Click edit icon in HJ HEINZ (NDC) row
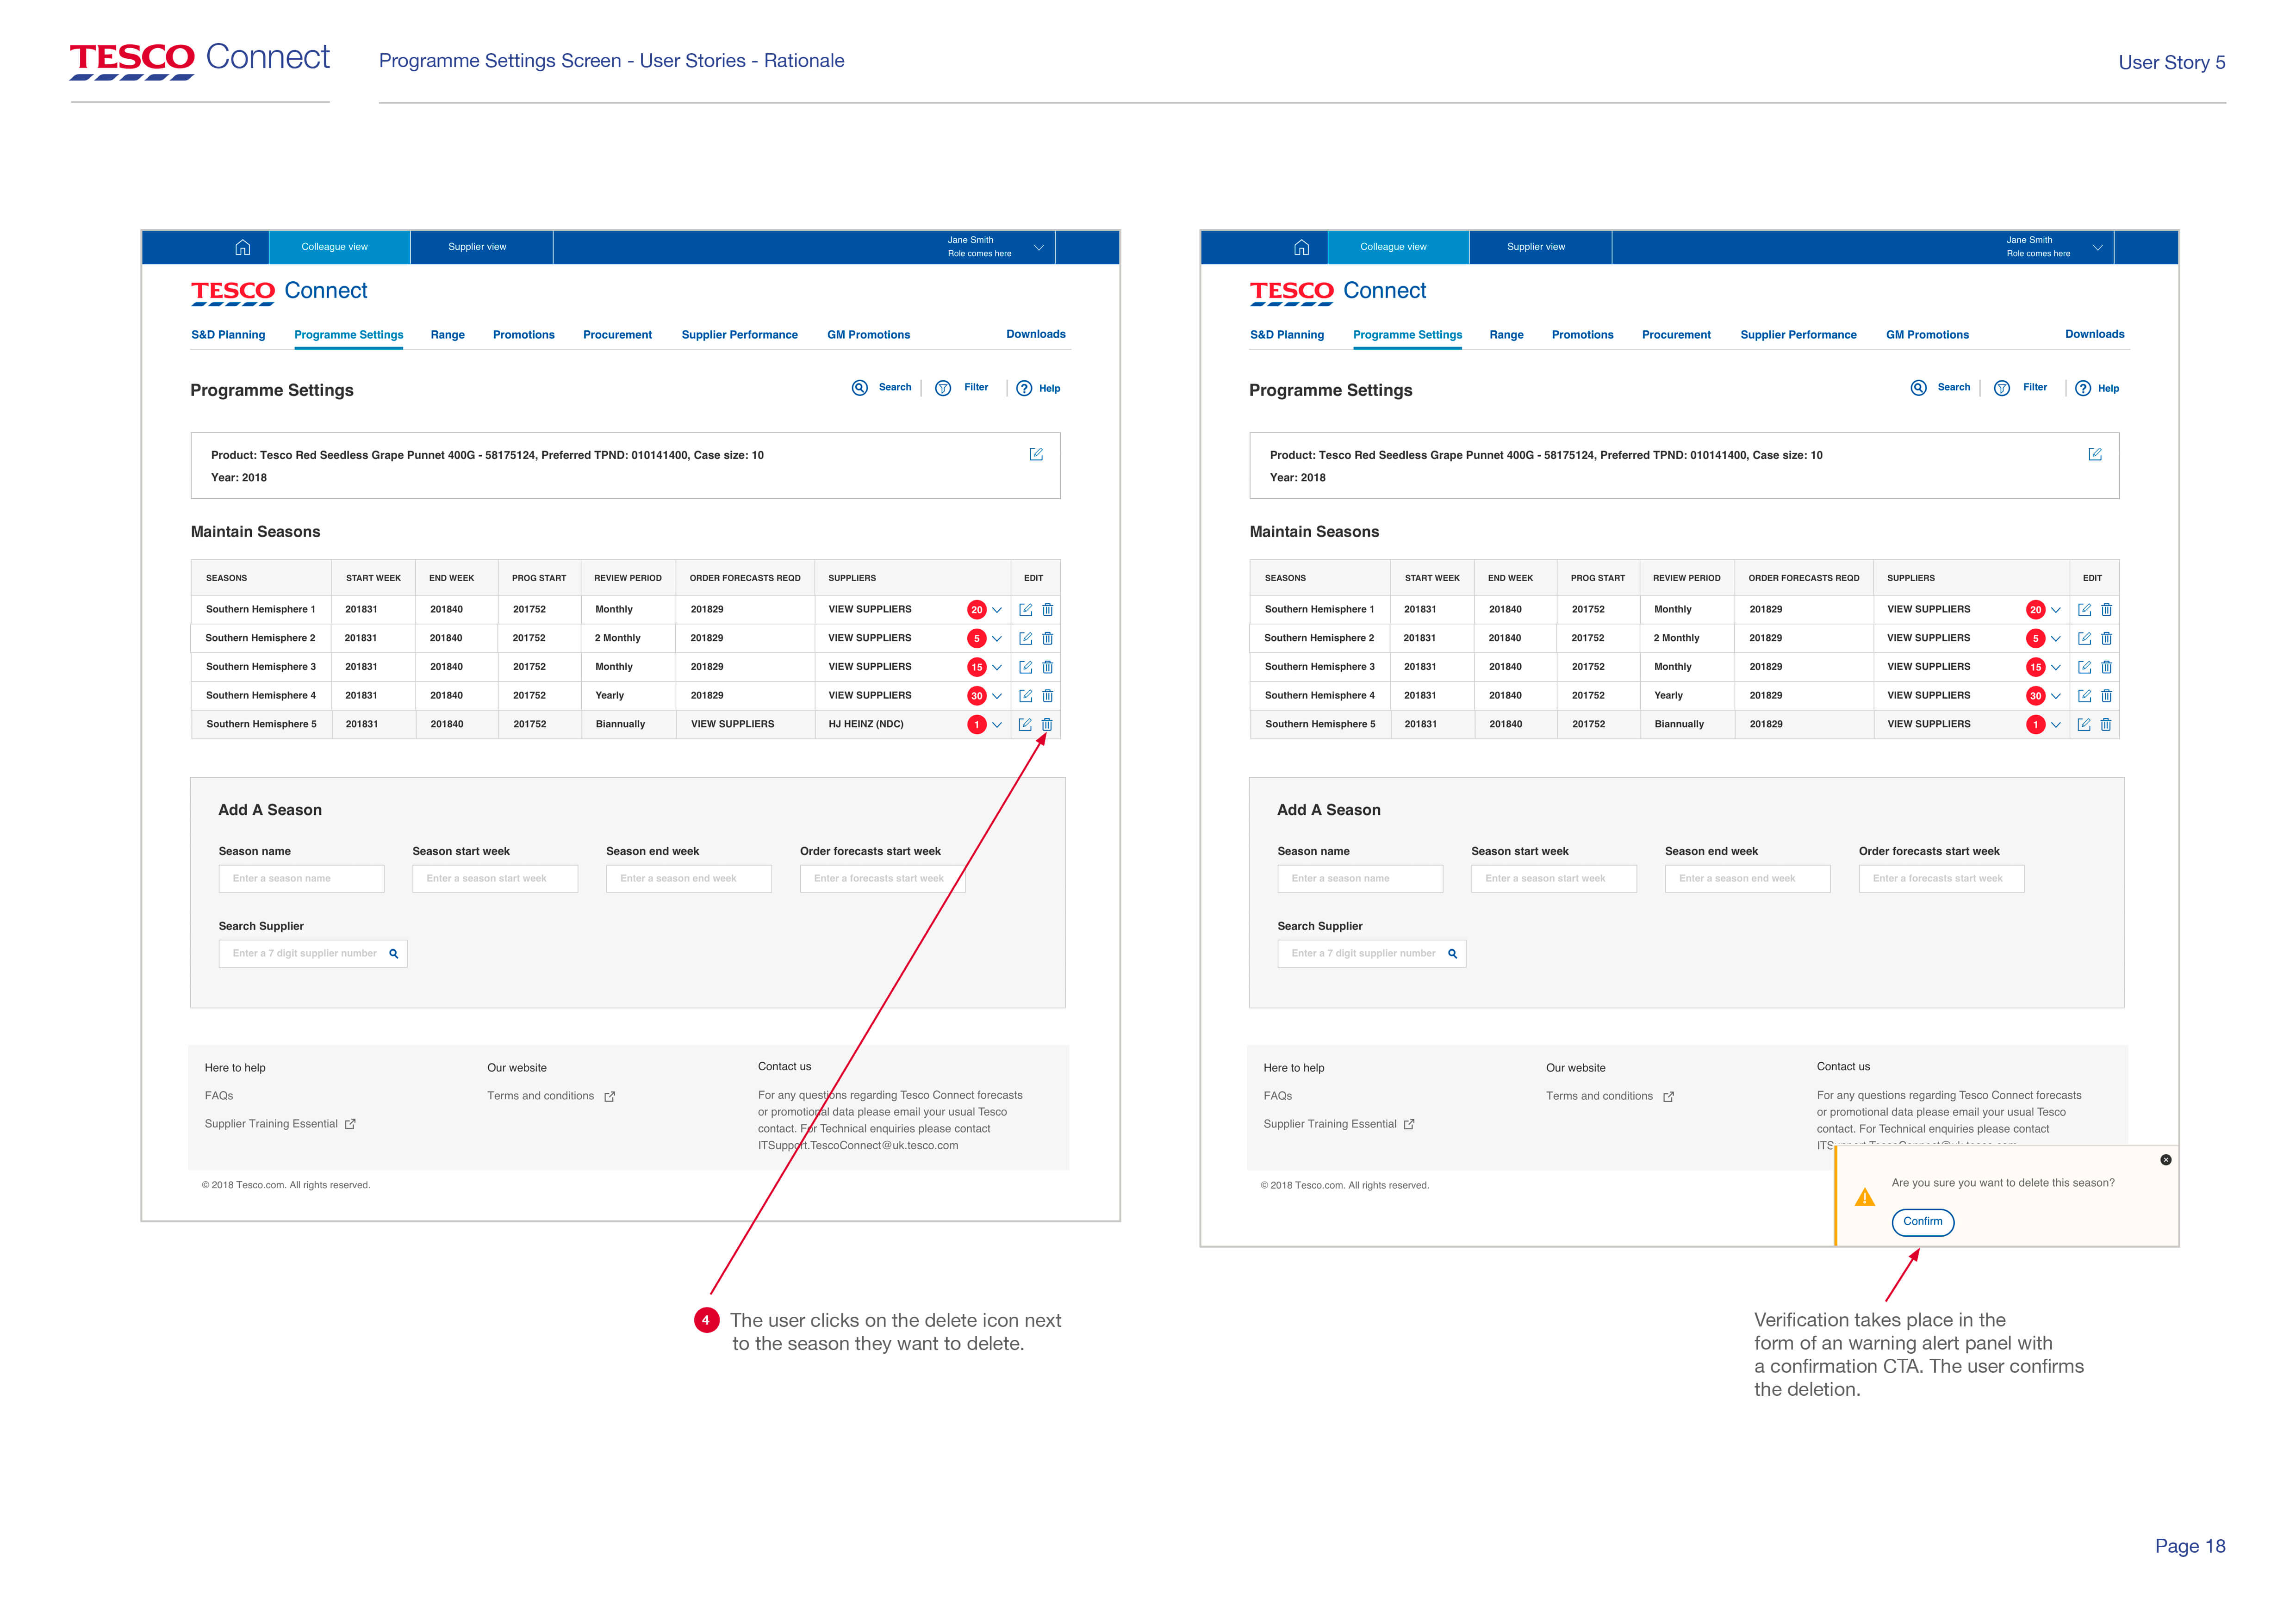The height and width of the screenshot is (1623, 2296). point(1025,725)
